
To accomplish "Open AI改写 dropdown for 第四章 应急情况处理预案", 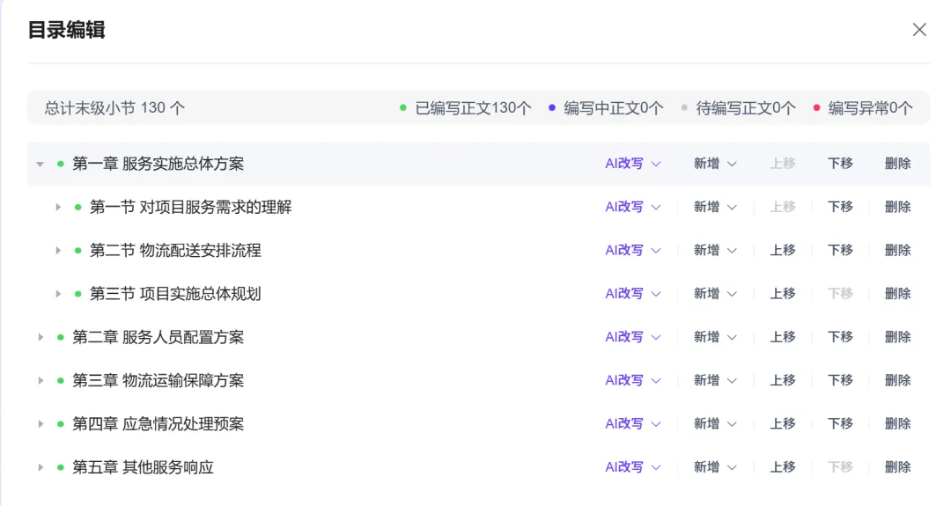I will click(x=632, y=424).
